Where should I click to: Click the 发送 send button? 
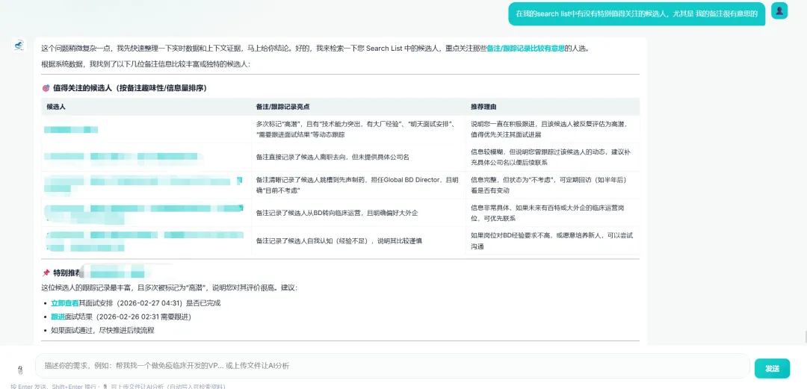(x=772, y=368)
